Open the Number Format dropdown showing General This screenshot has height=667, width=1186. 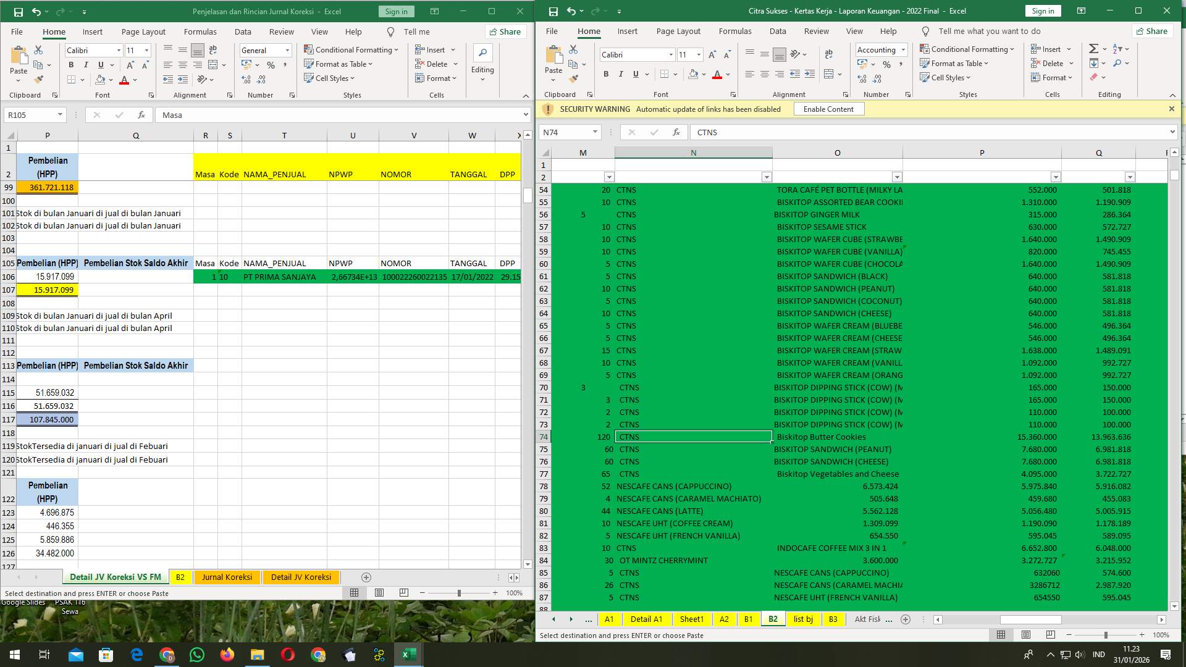tap(264, 50)
